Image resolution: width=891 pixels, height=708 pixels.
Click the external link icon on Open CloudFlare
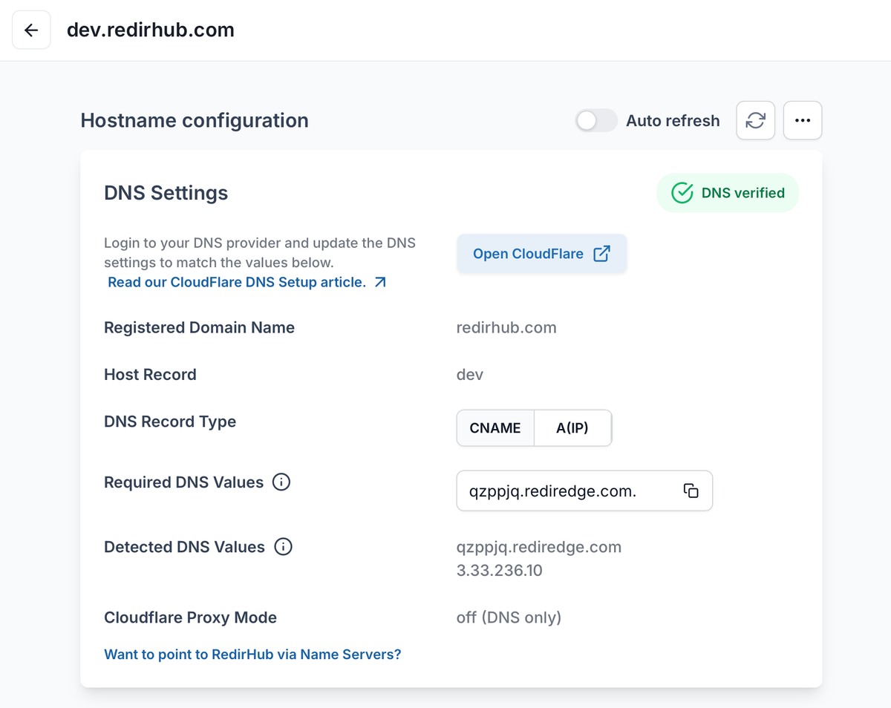coord(601,254)
